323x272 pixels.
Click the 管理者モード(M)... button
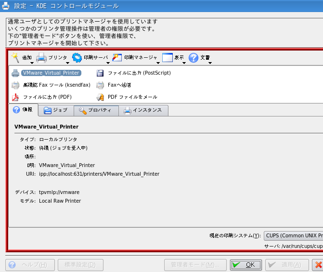pyautogui.click(x=195, y=265)
